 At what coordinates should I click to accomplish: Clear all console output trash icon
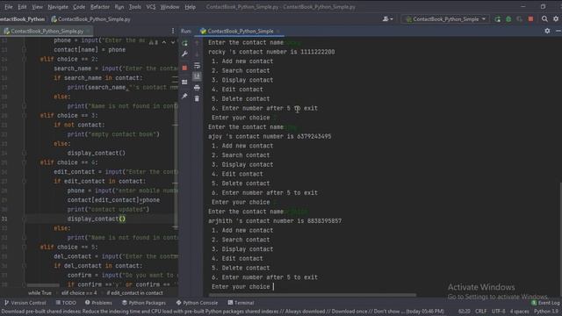coord(197,98)
